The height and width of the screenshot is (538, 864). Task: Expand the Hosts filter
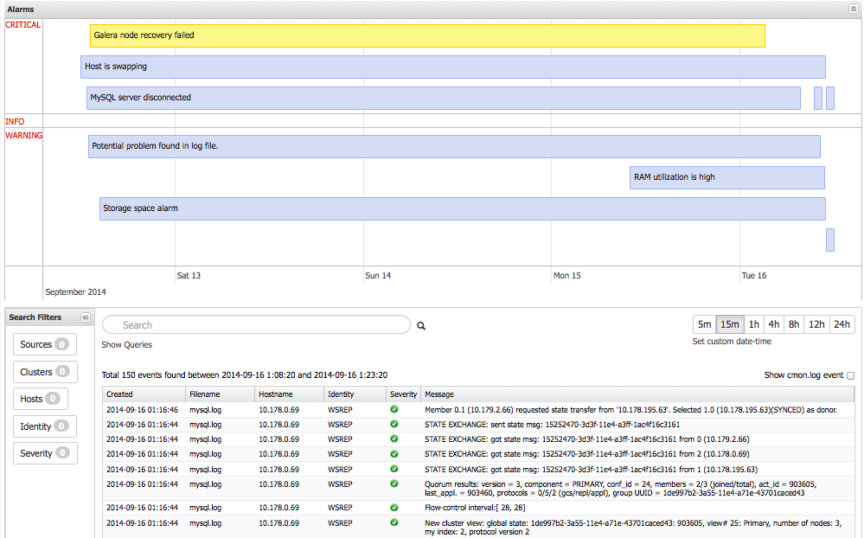point(40,399)
